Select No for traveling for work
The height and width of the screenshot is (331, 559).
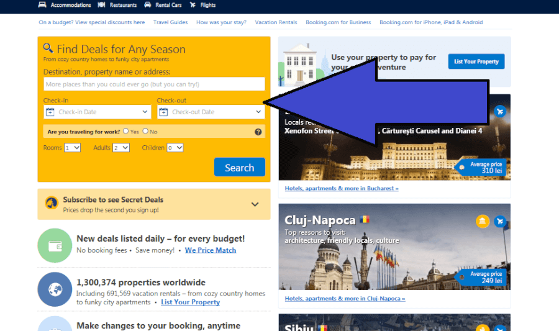coord(145,131)
